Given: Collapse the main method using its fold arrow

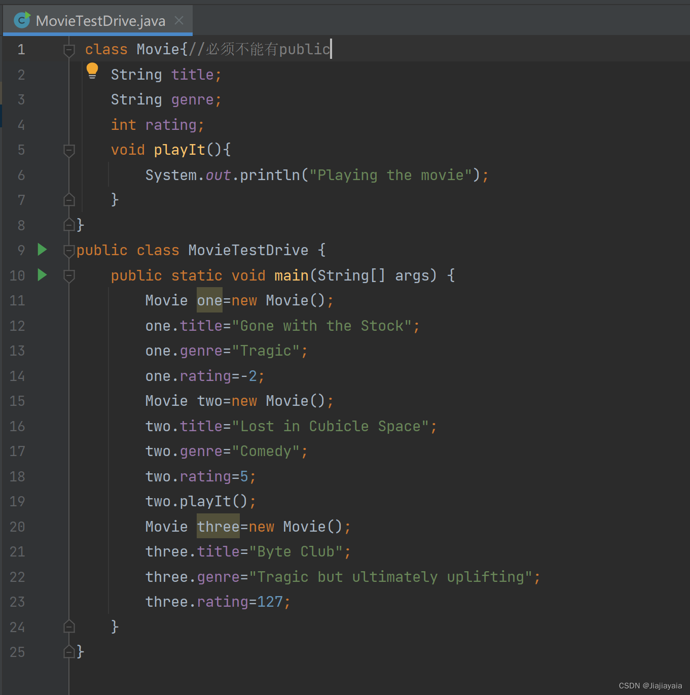Looking at the screenshot, I should 69,275.
